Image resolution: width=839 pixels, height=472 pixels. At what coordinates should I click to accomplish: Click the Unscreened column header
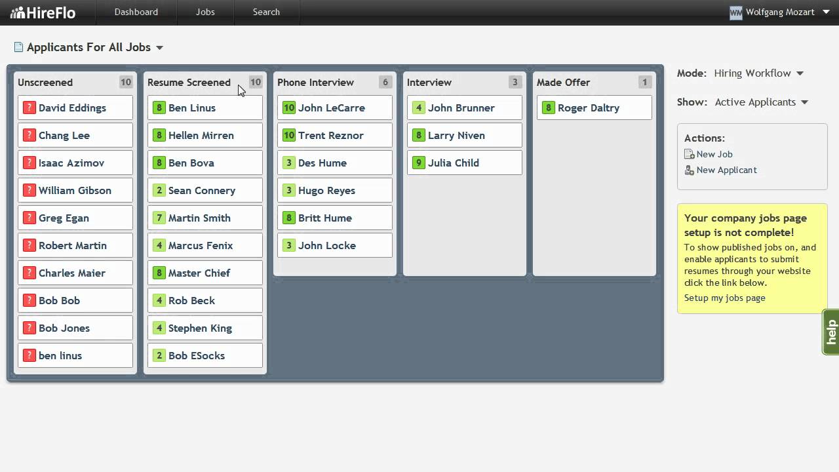[45, 82]
